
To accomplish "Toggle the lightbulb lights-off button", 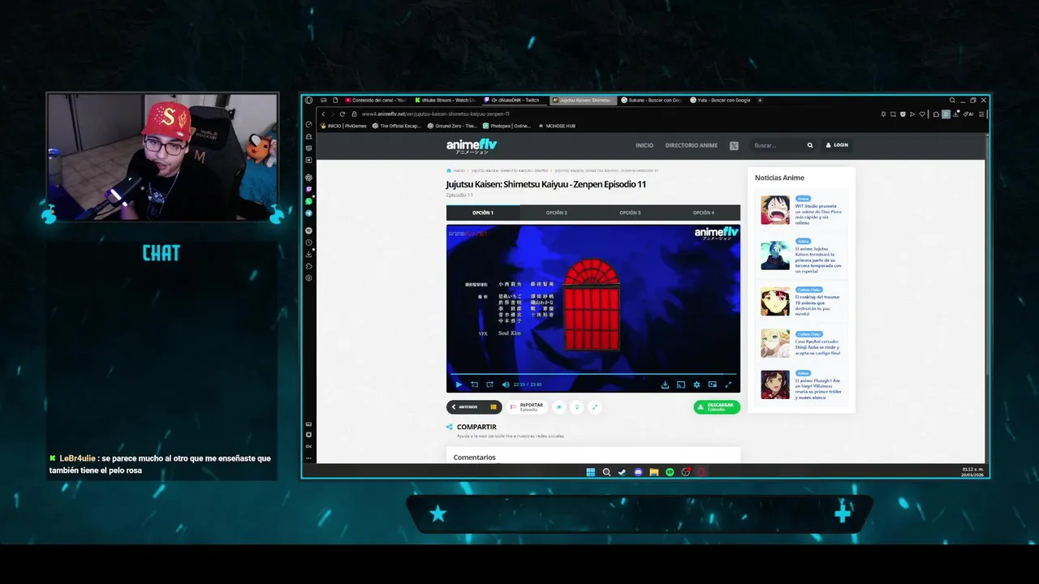I will tap(577, 407).
